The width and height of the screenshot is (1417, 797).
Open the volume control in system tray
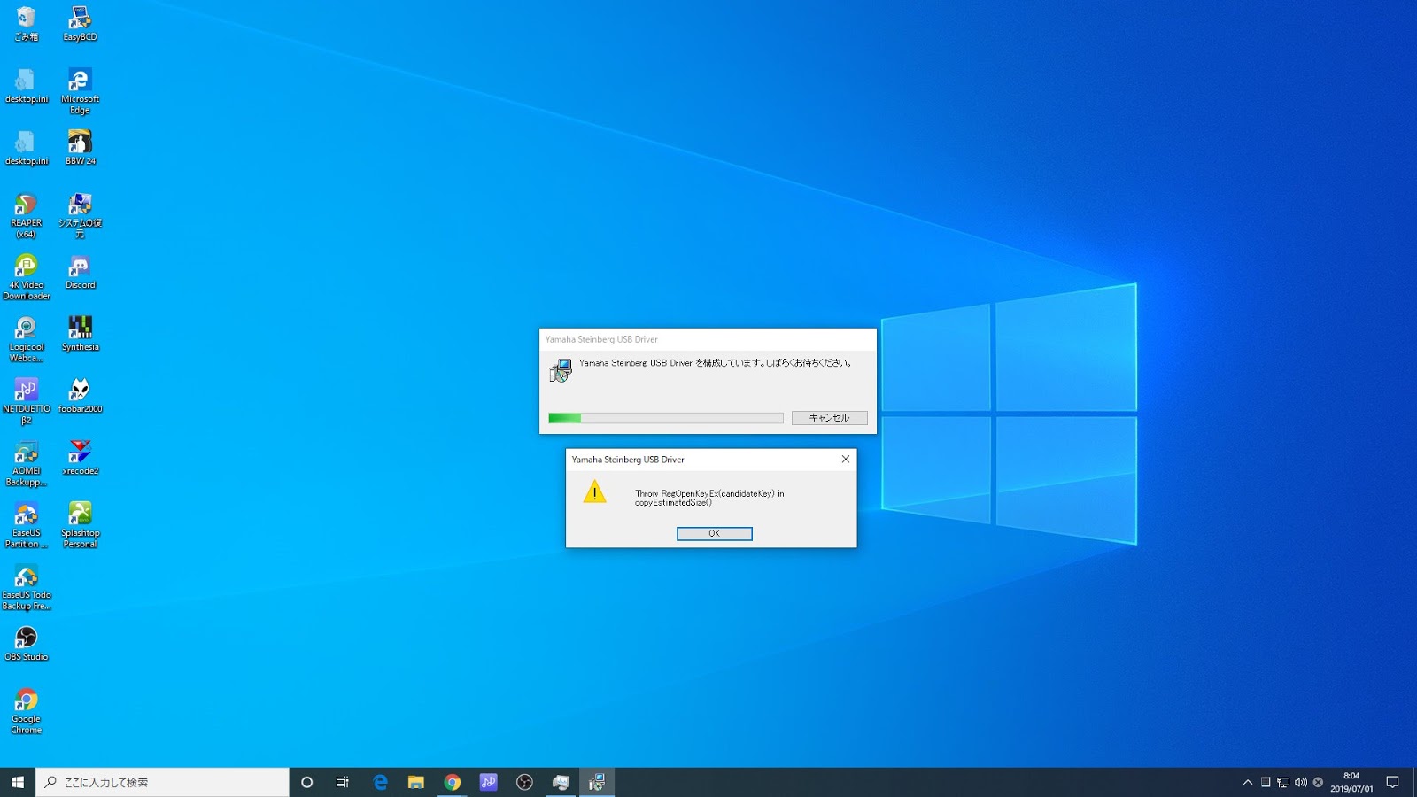[1301, 782]
